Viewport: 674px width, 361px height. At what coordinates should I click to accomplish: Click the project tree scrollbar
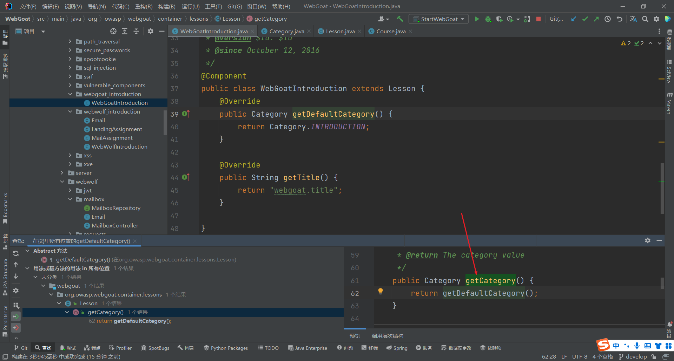165,123
